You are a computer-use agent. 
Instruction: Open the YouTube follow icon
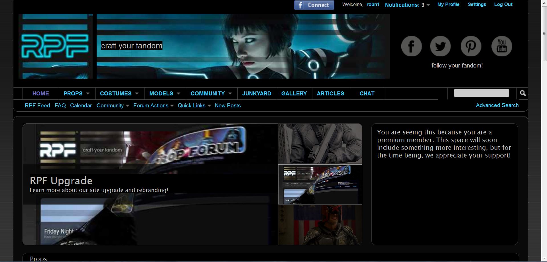pos(502,46)
